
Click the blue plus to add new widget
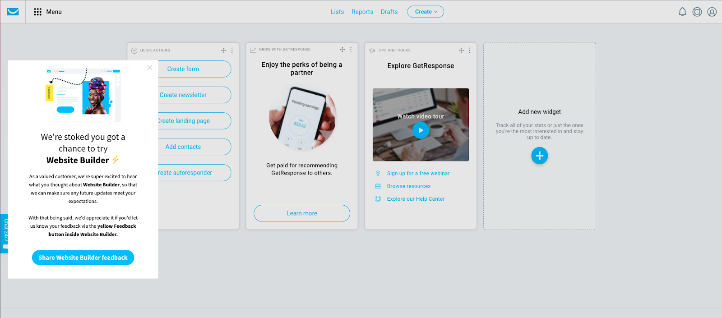pyautogui.click(x=539, y=156)
